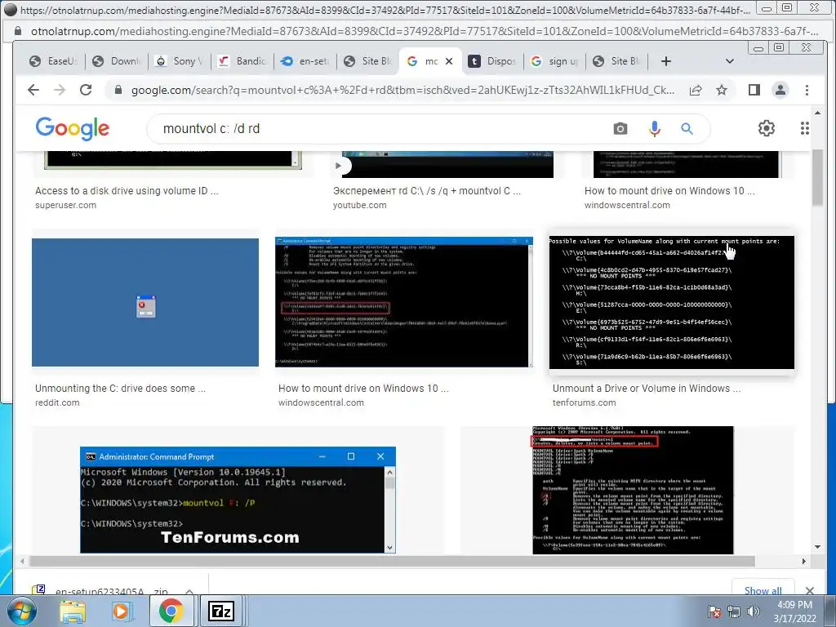Switch to the sign up Google tab
This screenshot has height=627, width=836.
pos(555,61)
